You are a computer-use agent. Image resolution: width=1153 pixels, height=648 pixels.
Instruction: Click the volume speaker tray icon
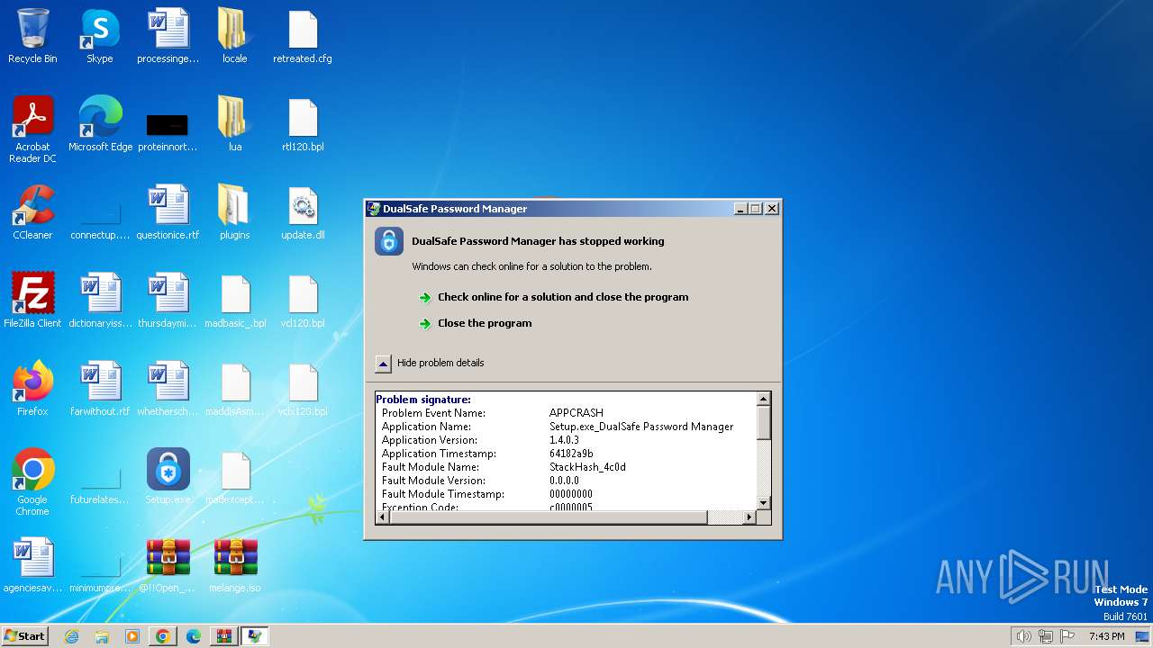(1023, 636)
